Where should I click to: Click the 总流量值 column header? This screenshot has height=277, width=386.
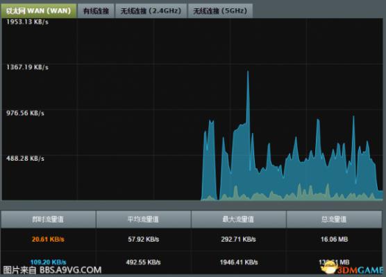[x=334, y=219]
